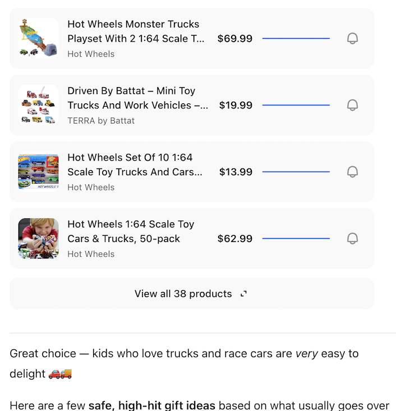Open Hot Wheels 1:64 Scale 50-pack title
Viewport: 396px width, 411px height.
[x=131, y=231]
